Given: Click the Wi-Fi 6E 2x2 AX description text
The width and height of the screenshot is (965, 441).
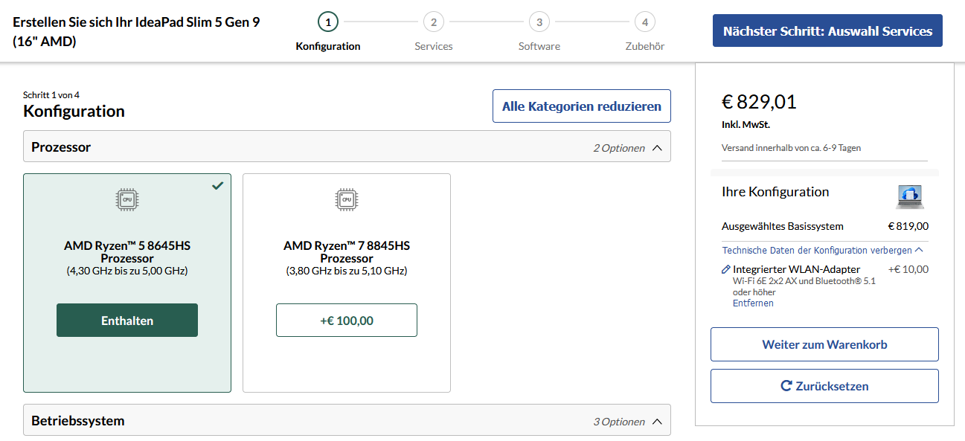Looking at the screenshot, I should [804, 286].
